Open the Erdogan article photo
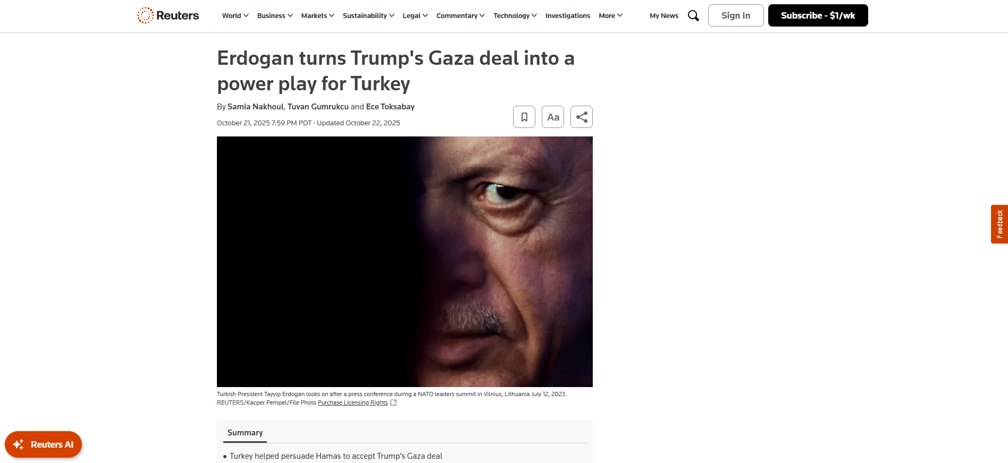The width and height of the screenshot is (1008, 463). click(405, 262)
